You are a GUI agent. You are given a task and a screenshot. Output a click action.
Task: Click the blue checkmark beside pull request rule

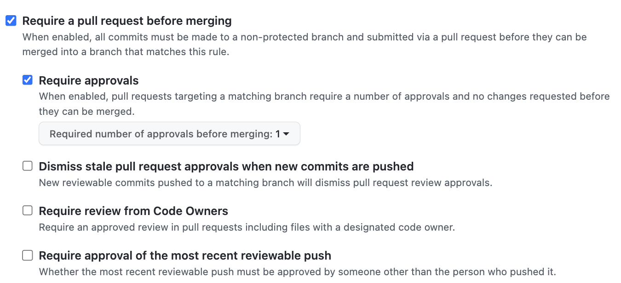[10, 20]
